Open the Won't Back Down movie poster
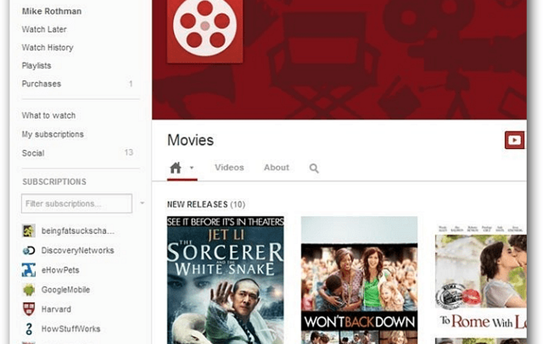Screen dimensions: 543x344 tap(359, 280)
